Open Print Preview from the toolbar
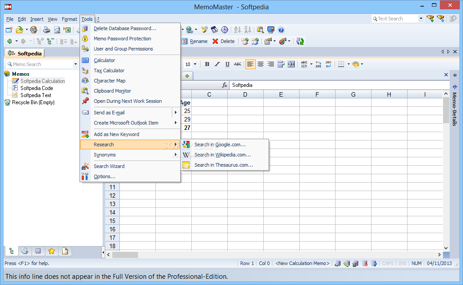The width and height of the screenshot is (463, 285). 57,30
